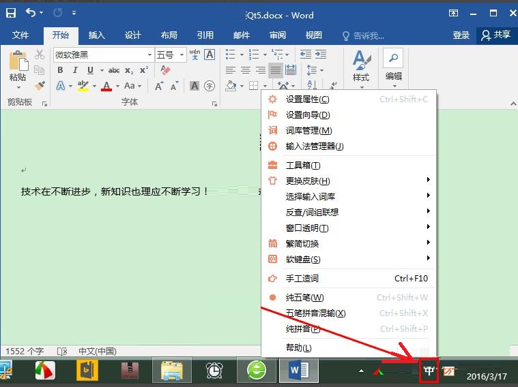
Task: Apply strikethrough abc formatting
Action: 114,70
